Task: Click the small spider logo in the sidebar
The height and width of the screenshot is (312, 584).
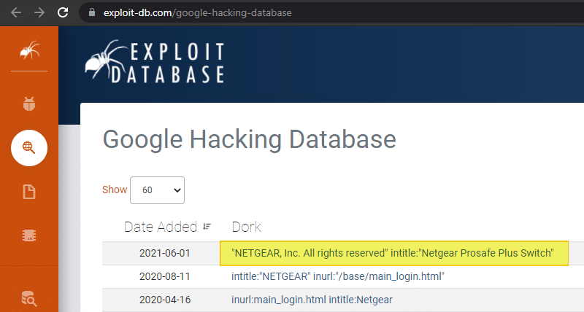Action: [x=29, y=50]
